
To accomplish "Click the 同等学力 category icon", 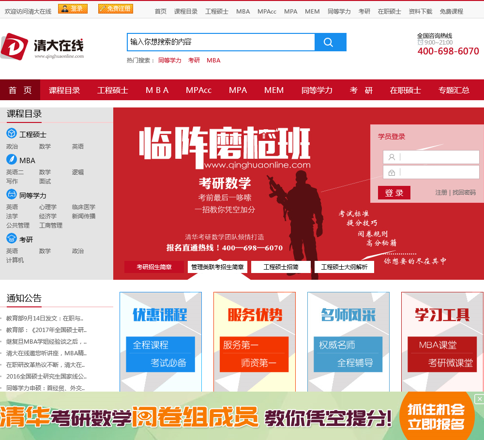I will point(12,194).
